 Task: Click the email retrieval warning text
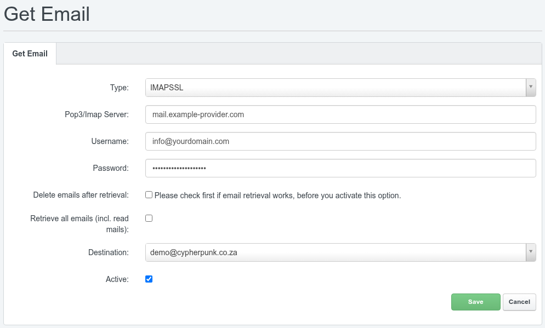coord(278,195)
